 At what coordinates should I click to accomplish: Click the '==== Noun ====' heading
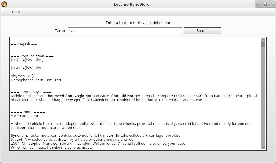(28, 112)
